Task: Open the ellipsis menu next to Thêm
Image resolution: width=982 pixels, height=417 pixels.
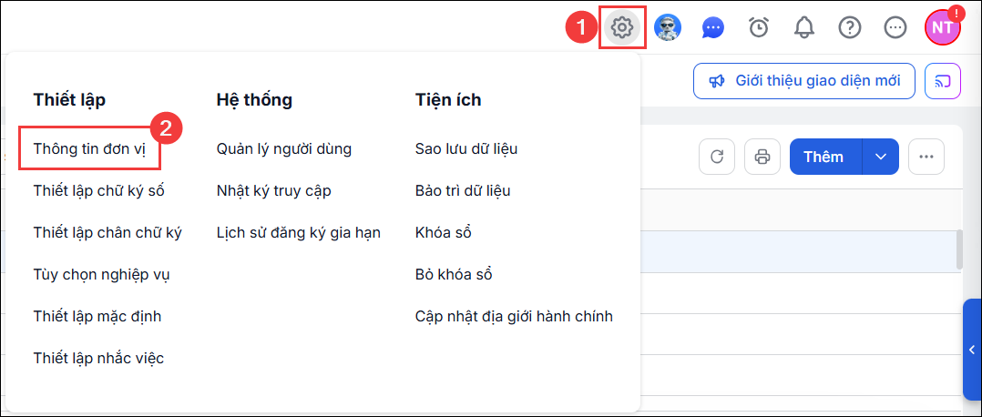Action: (x=926, y=157)
